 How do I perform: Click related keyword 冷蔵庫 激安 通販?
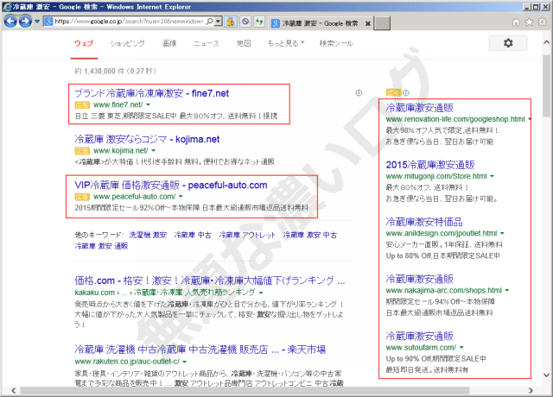[x=101, y=246]
